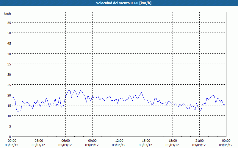Screen dimensions: 238x148
Task: Select the 30 value on the y-axis
Action: click(x=9, y=75)
